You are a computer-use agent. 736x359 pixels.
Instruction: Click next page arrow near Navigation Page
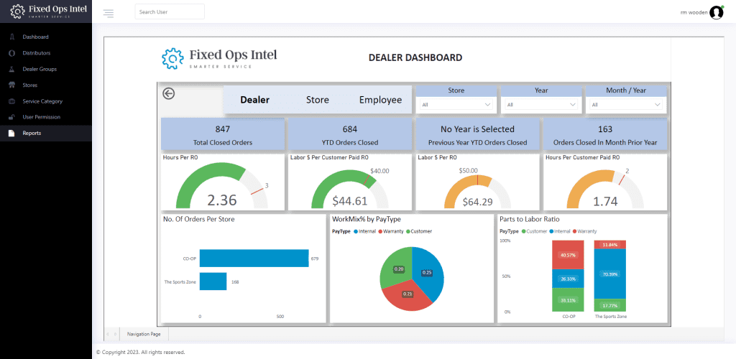click(116, 334)
